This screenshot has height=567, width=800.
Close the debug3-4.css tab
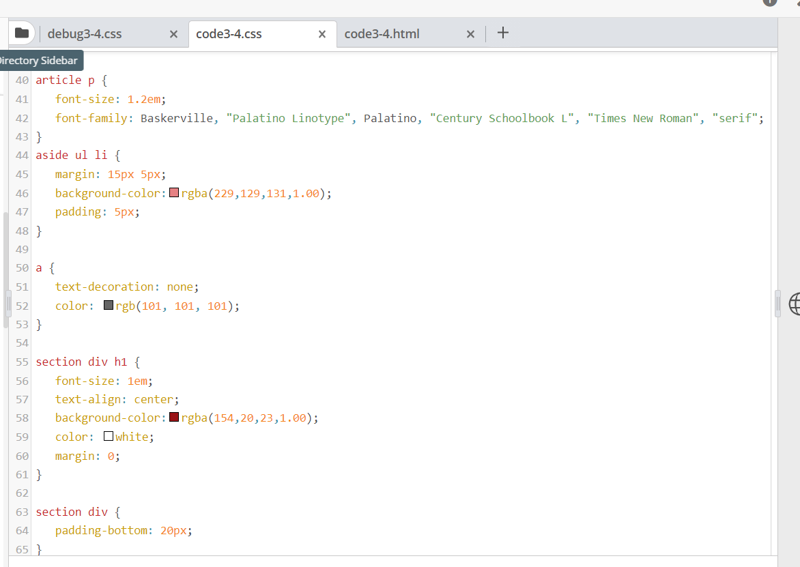point(173,33)
